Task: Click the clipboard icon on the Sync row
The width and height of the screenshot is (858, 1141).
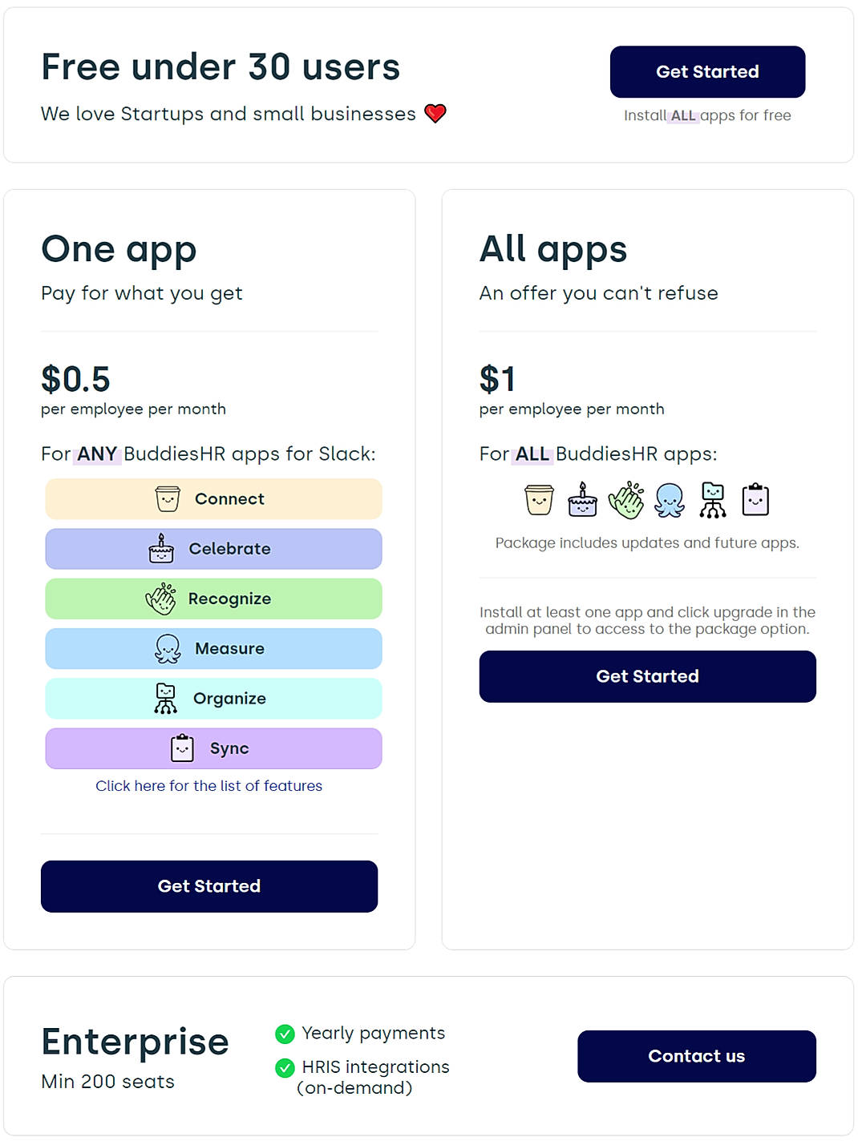Action: pyautogui.click(x=180, y=748)
